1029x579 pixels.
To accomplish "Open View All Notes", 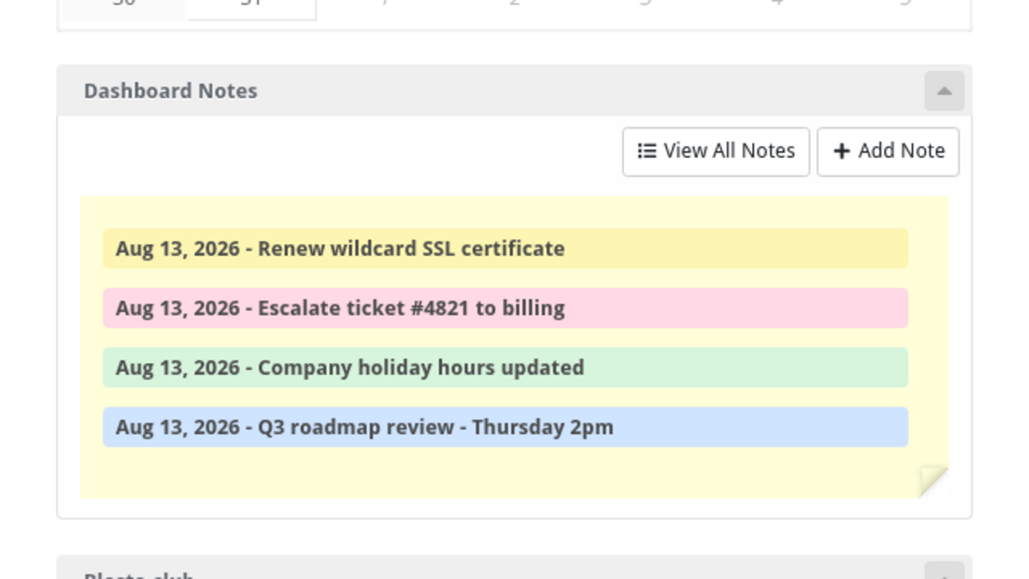I will coord(716,152).
